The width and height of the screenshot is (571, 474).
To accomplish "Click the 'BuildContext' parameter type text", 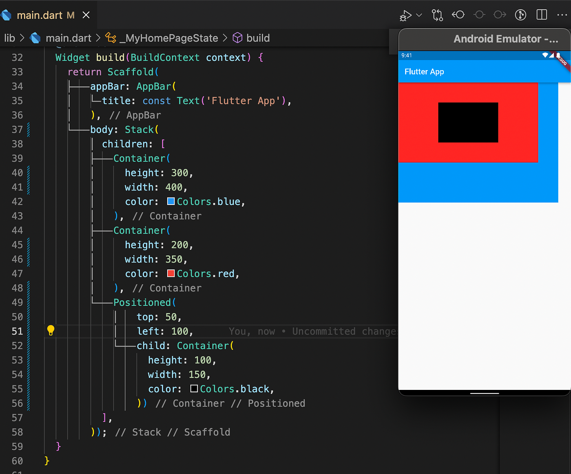I will pyautogui.click(x=165, y=58).
